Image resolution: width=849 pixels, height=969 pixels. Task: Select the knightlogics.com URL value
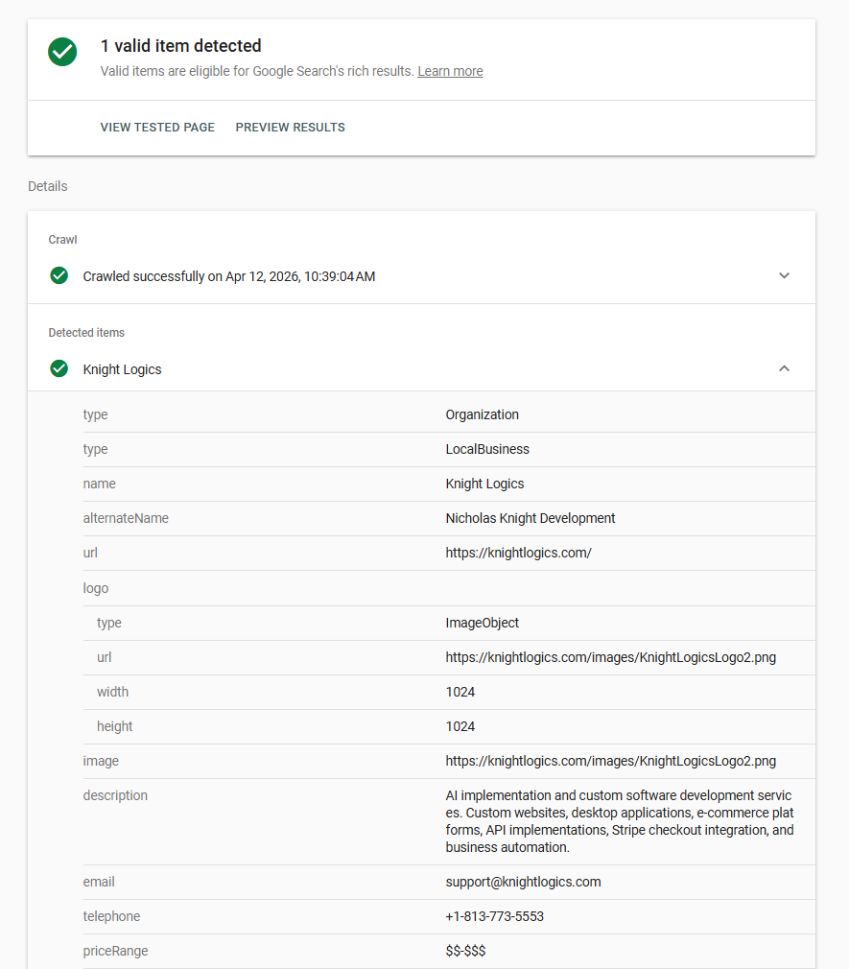pos(518,553)
